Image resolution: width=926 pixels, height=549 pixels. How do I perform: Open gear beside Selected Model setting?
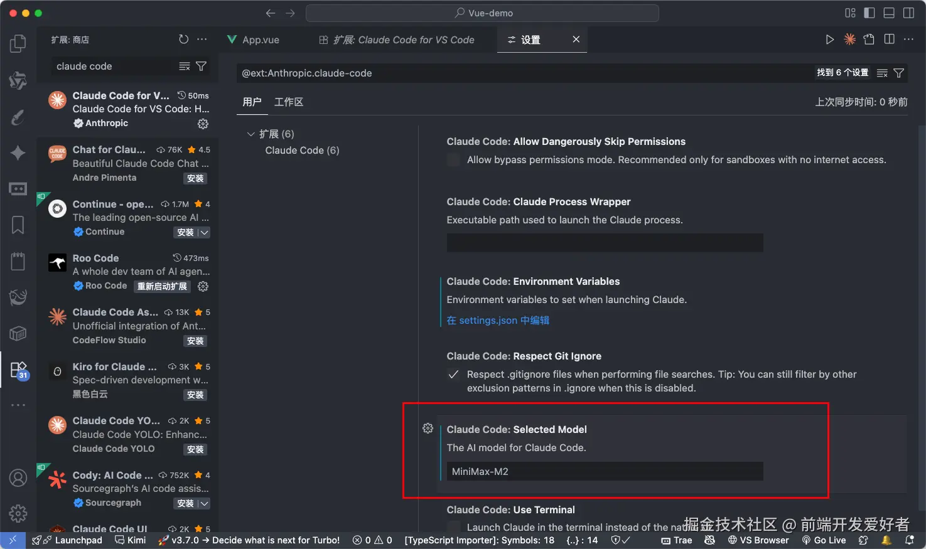pyautogui.click(x=428, y=429)
